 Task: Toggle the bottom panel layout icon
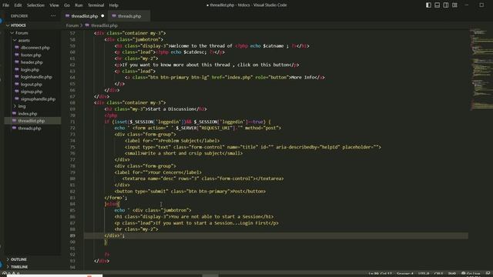[x=437, y=5]
